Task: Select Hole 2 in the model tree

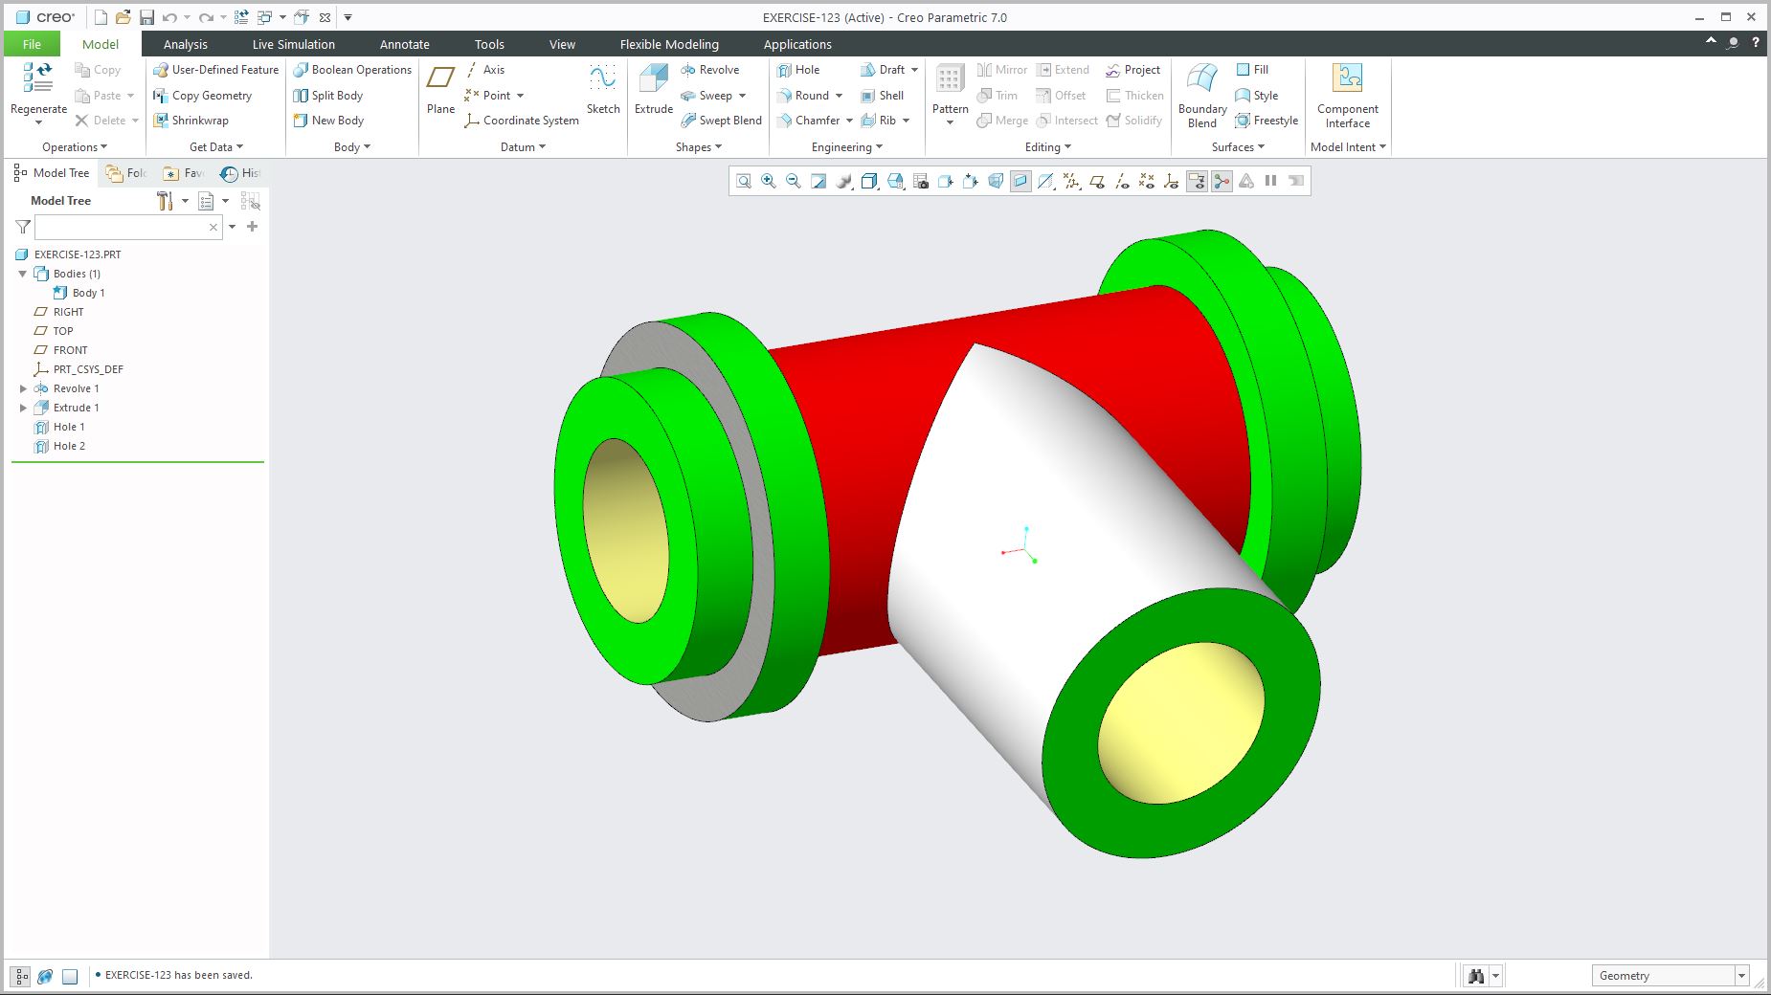Action: coord(69,446)
